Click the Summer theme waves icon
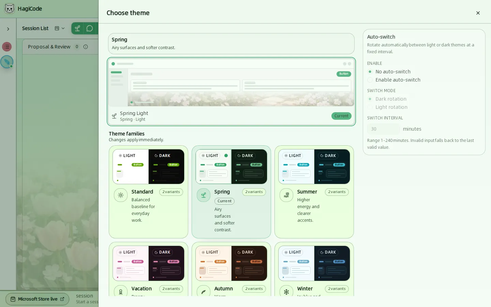This screenshot has width=491, height=307. click(286, 195)
